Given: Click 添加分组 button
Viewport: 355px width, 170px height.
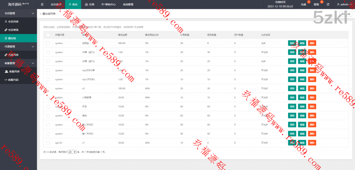Looking at the screenshot, I should (346, 14).
